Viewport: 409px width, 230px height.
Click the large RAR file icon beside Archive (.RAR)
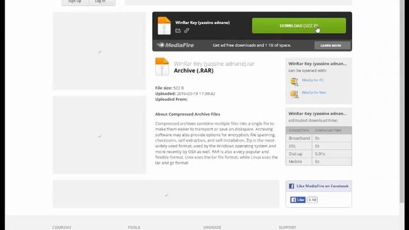[x=162, y=66]
